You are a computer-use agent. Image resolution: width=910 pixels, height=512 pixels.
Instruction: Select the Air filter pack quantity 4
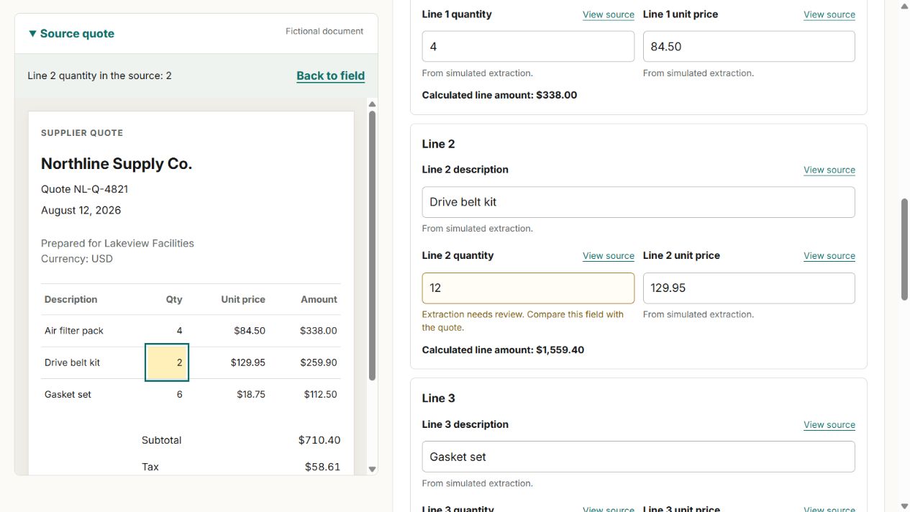tap(179, 331)
